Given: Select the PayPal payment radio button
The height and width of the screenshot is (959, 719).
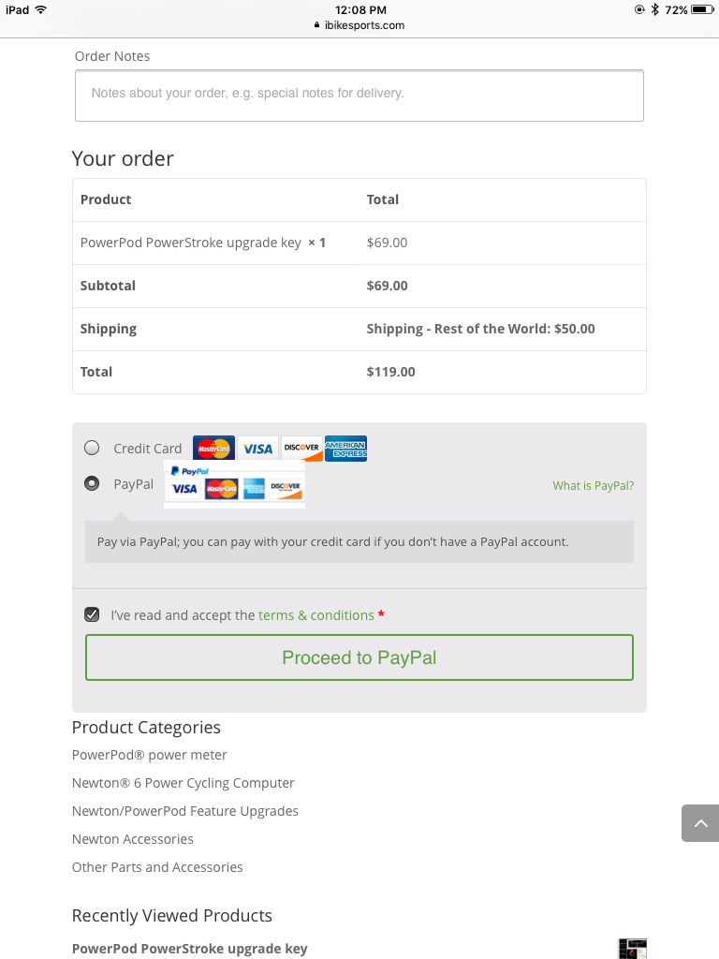Looking at the screenshot, I should tap(92, 484).
